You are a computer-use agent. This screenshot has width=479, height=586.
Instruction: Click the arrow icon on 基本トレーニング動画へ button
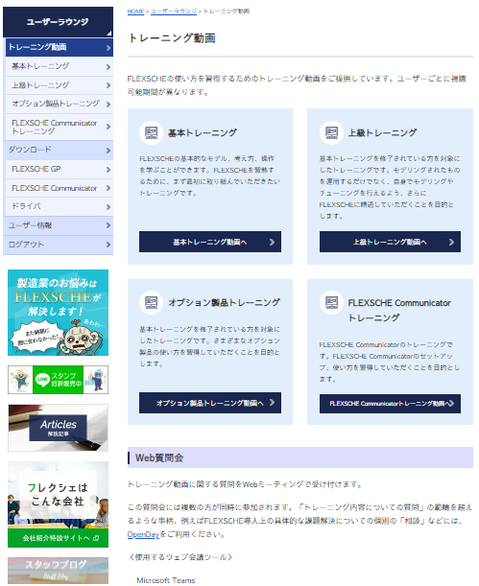(x=272, y=243)
